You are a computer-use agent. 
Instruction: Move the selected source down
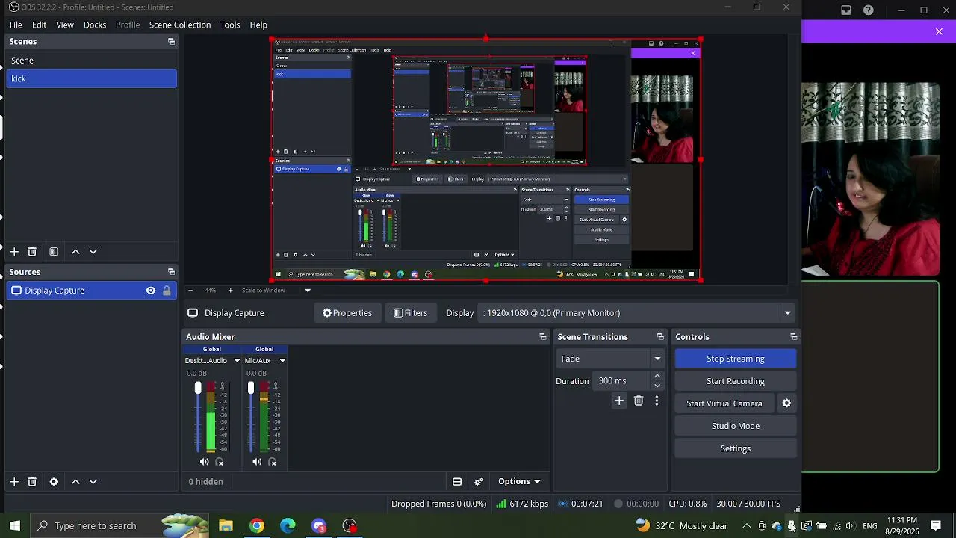93,482
